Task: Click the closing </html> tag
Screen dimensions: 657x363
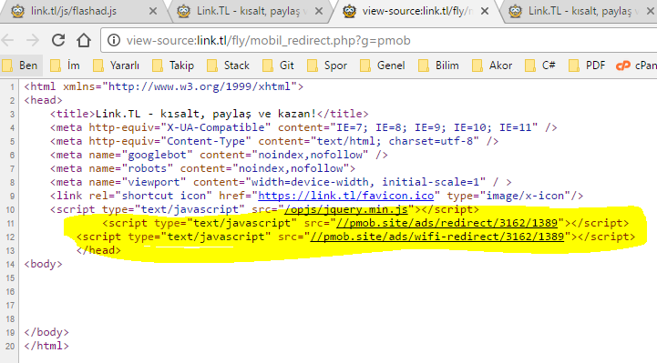Action: coord(46,346)
